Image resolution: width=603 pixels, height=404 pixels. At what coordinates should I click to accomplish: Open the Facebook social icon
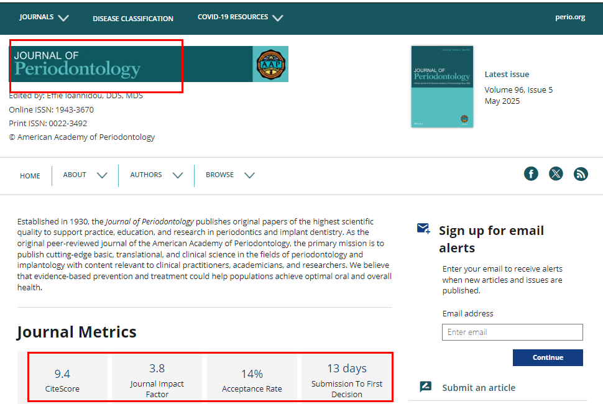tap(531, 174)
